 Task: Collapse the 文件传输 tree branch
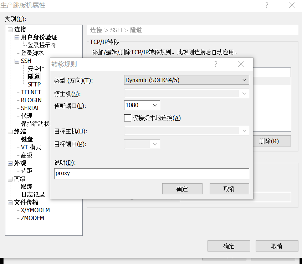pyautogui.click(x=10, y=202)
